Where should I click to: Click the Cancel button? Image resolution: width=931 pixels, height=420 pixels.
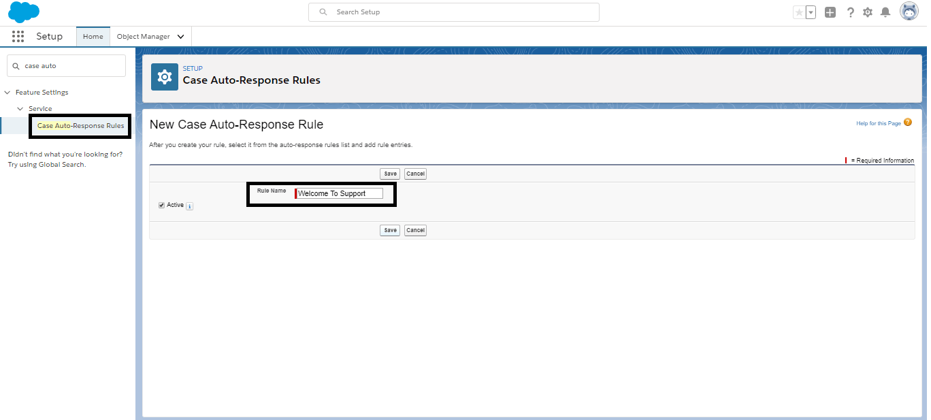(x=415, y=174)
